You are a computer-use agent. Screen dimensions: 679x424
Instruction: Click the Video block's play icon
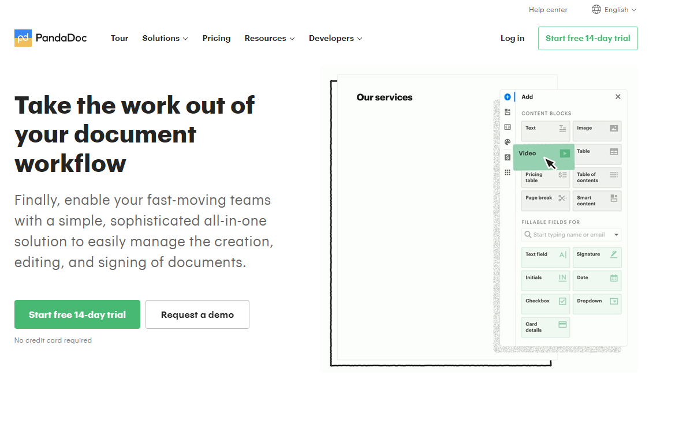point(565,153)
